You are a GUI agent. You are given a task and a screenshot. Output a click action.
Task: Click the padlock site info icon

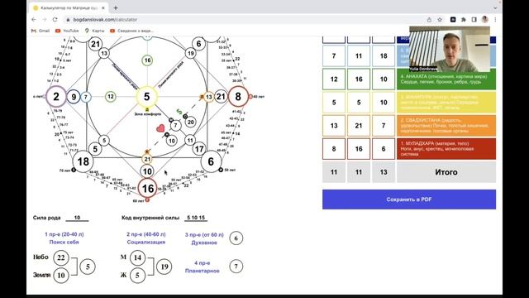68,20
